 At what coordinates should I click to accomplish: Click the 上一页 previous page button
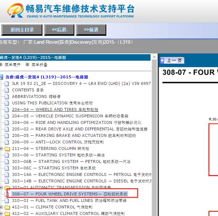[x=172, y=61]
